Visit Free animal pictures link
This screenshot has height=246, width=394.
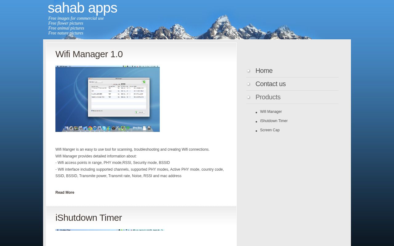[66, 28]
